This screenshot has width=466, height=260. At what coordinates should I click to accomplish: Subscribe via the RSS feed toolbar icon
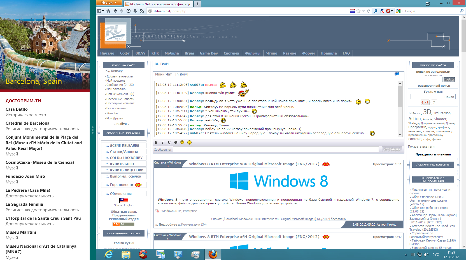(x=142, y=11)
